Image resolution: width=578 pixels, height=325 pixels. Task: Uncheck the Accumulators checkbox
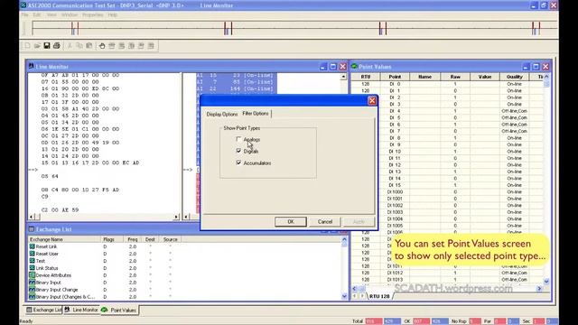[x=238, y=162]
